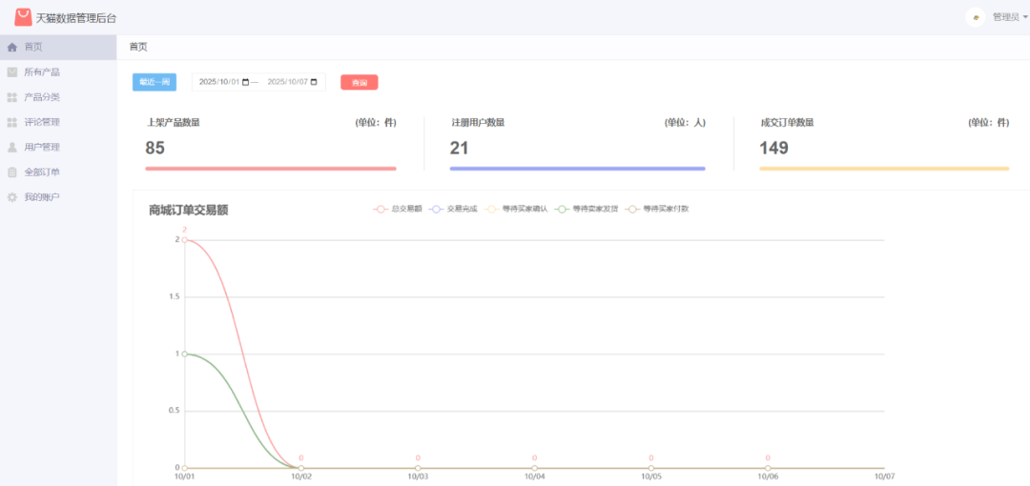Viewport: 1030px width, 486px height.
Task: Click the yellow bar under 成交订单数量
Action: [884, 169]
